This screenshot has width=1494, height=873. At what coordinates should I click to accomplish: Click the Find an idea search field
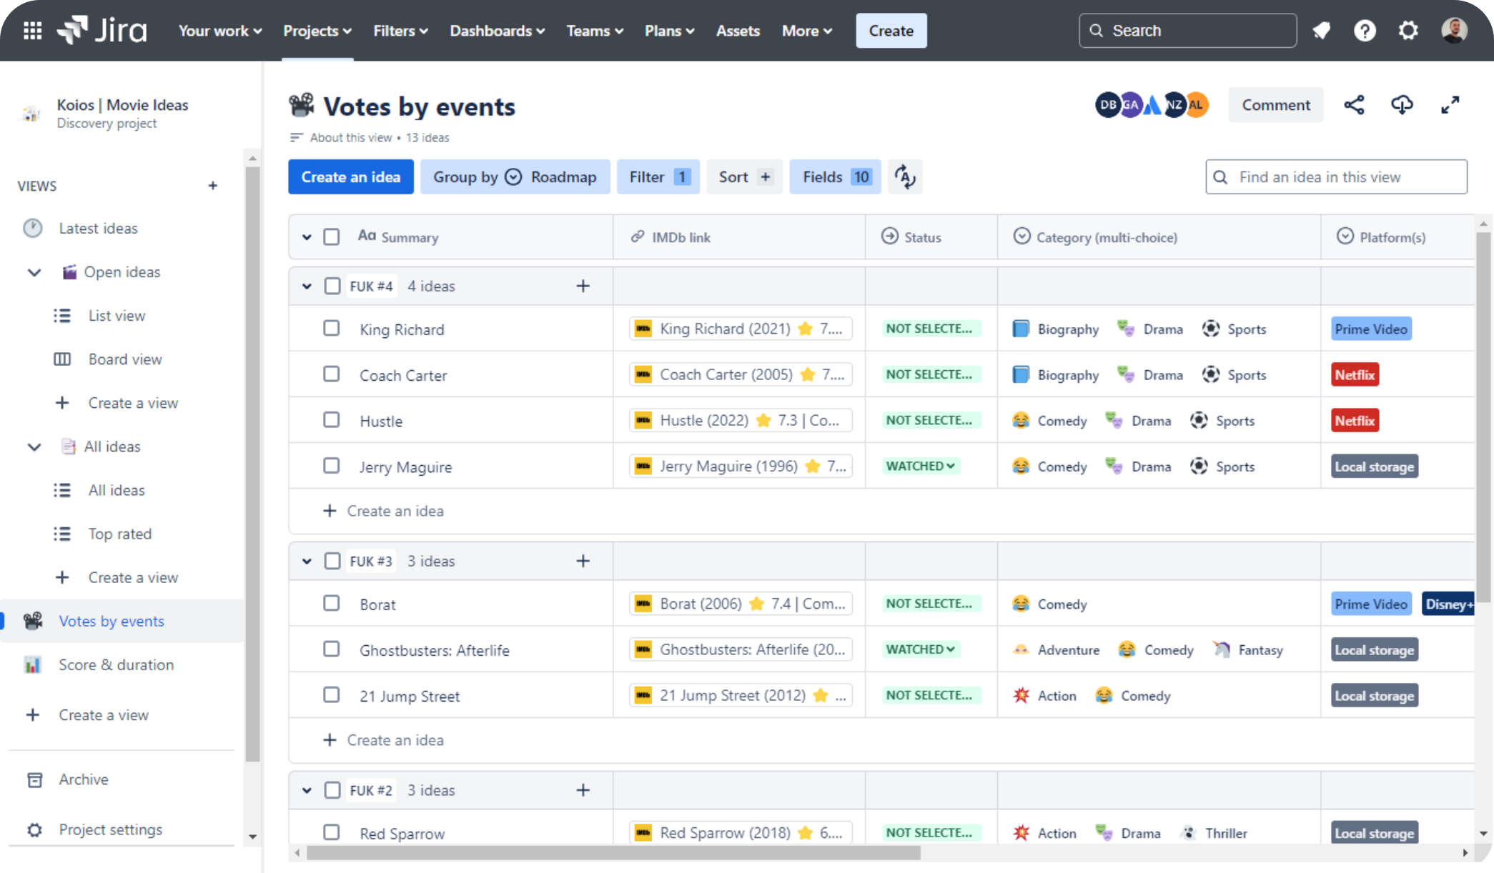(x=1336, y=177)
